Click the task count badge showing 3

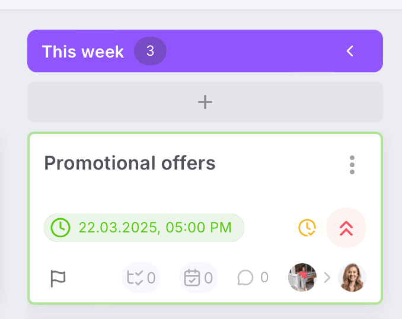click(x=150, y=51)
